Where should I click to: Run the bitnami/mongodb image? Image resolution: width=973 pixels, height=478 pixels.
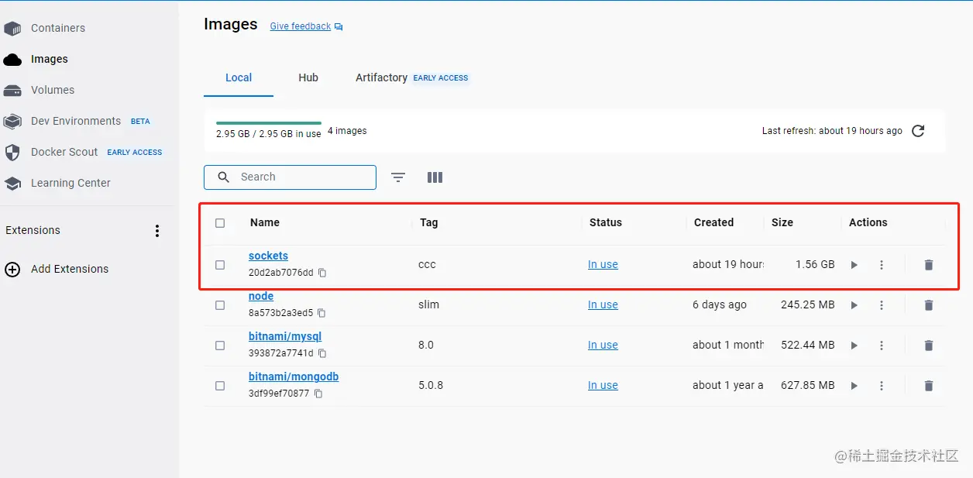click(854, 386)
